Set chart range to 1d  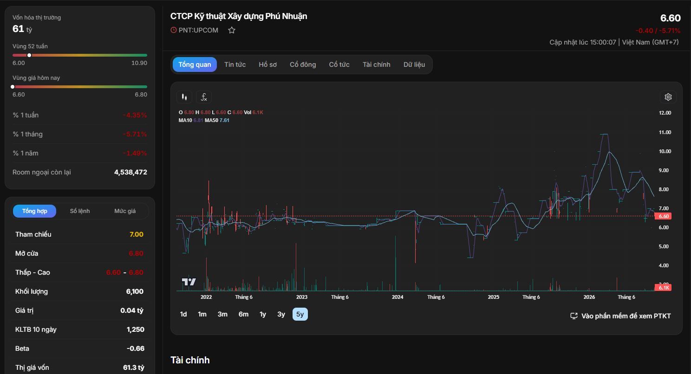click(183, 314)
